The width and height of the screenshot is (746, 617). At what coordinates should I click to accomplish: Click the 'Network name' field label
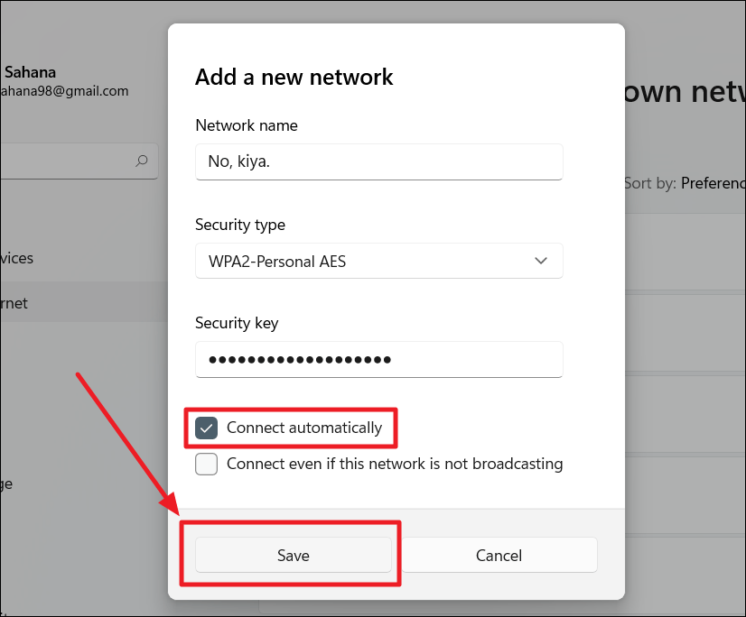tap(247, 125)
